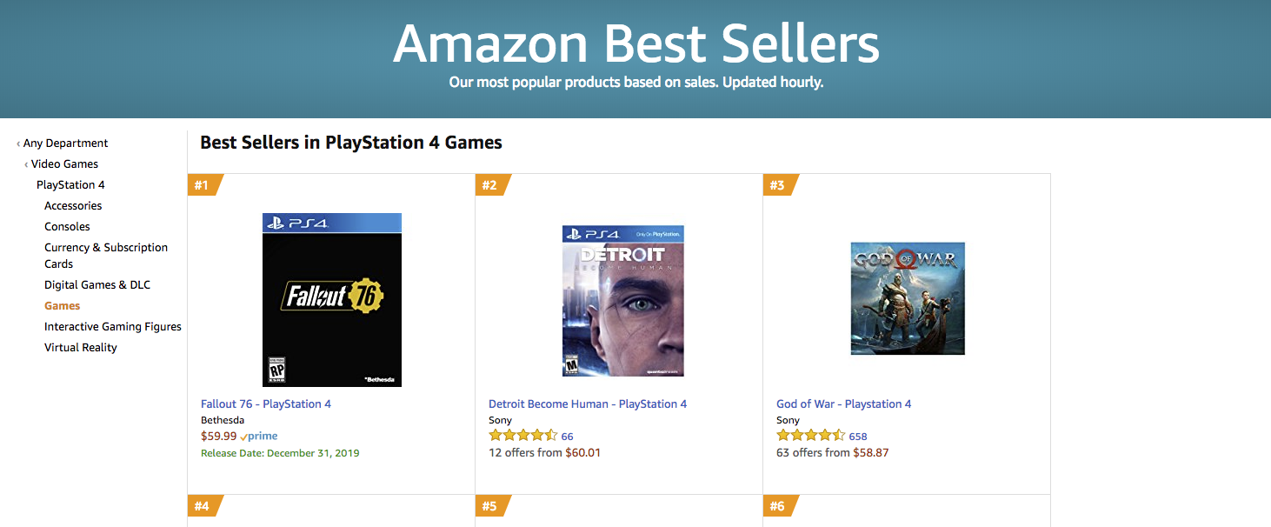This screenshot has width=1271, height=527.
Task: Open Consoles category
Action: pyautogui.click(x=67, y=227)
